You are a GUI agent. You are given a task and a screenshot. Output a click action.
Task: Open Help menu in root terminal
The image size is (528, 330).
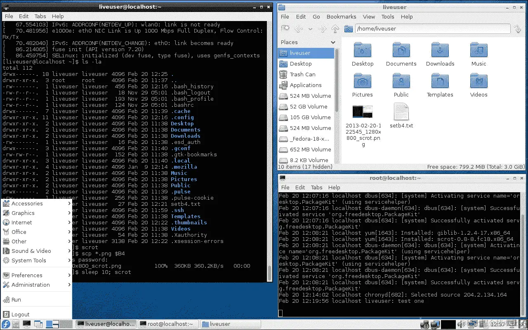click(x=334, y=187)
